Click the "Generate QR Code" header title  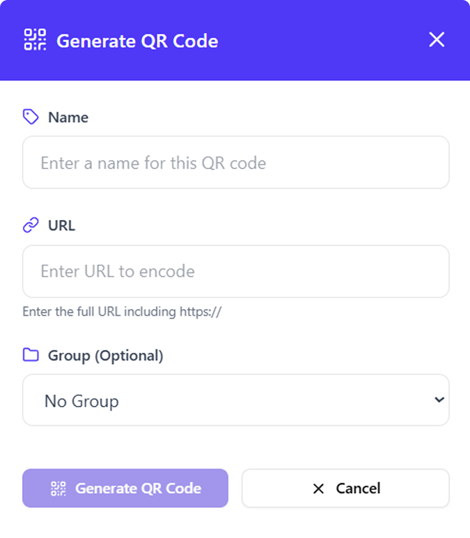tap(137, 41)
